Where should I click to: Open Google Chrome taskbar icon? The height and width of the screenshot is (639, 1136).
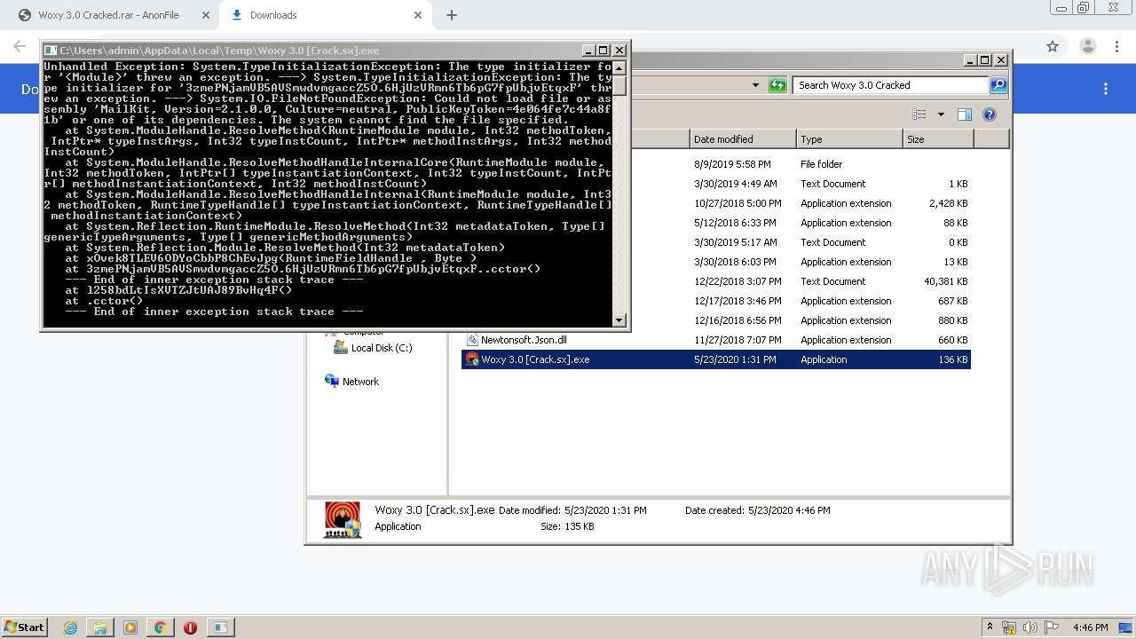pyautogui.click(x=161, y=627)
